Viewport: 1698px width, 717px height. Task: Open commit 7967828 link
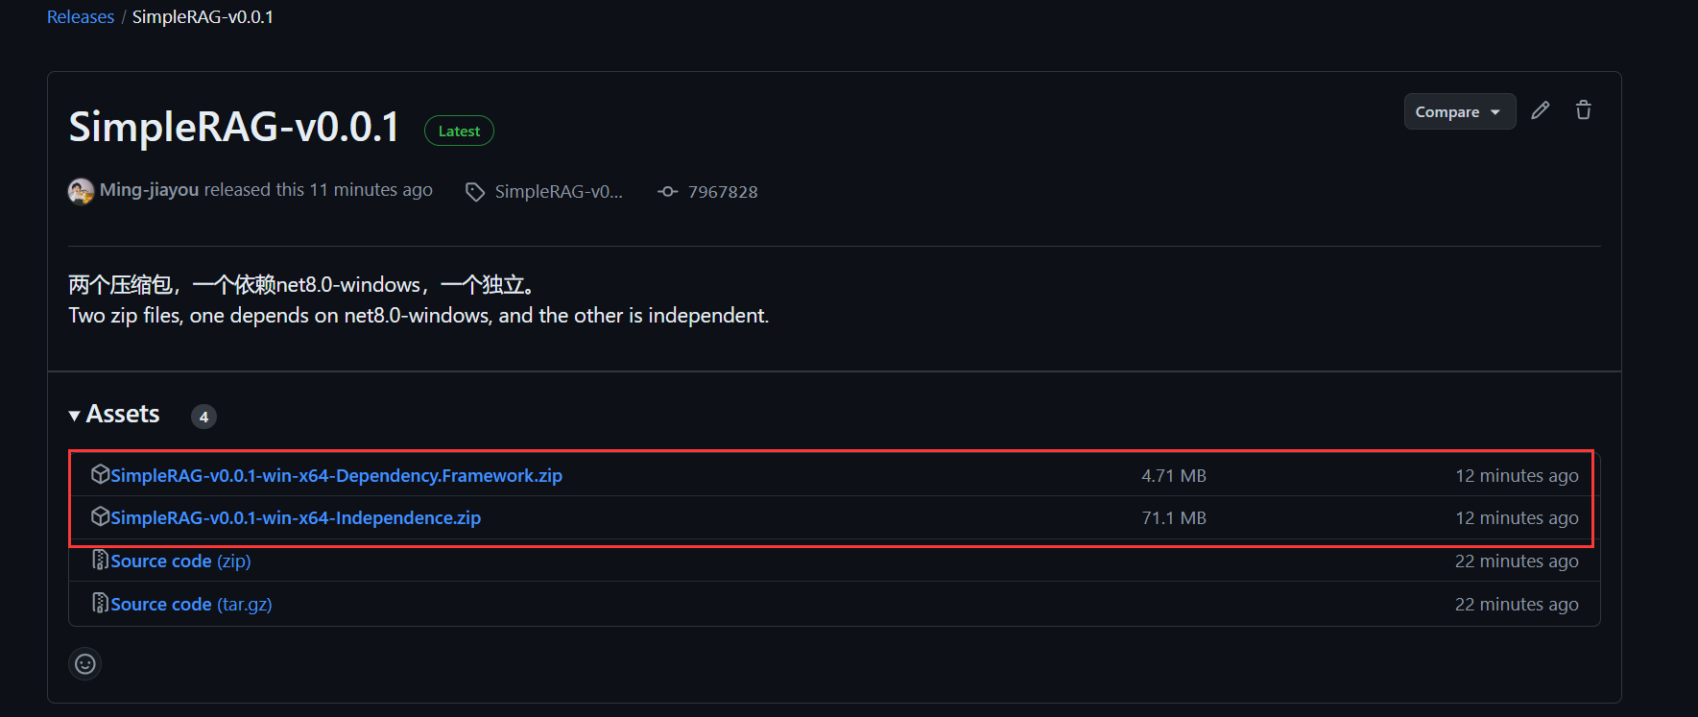point(723,192)
